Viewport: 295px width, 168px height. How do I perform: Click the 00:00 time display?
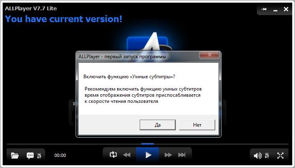pos(60,155)
